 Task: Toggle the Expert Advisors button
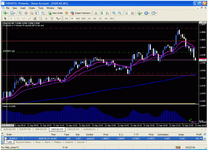pos(81,13)
